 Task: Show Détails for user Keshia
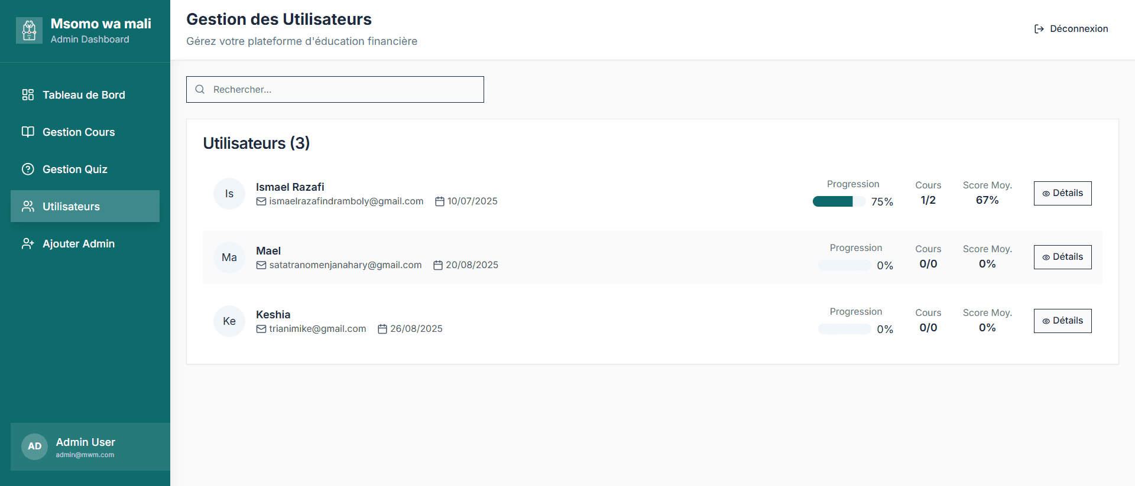click(1062, 321)
